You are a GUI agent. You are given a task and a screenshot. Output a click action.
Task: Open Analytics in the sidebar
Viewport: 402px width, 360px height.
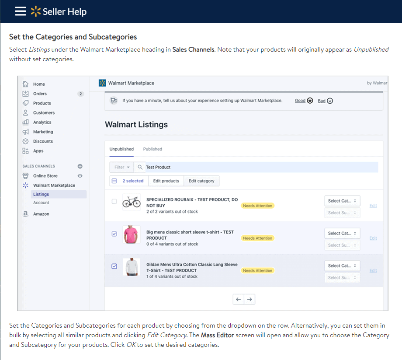[42, 122]
